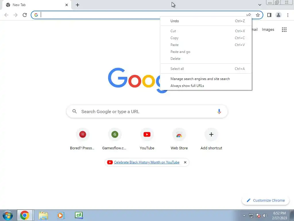Open the YouTube shortcut tile
Screen dimensions: 294x221
coord(147,139)
